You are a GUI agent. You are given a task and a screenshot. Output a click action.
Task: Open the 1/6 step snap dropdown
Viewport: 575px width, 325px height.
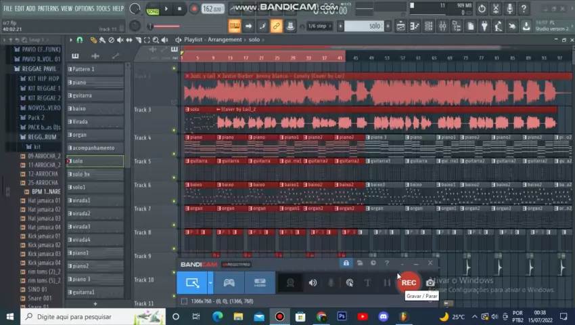(318, 26)
